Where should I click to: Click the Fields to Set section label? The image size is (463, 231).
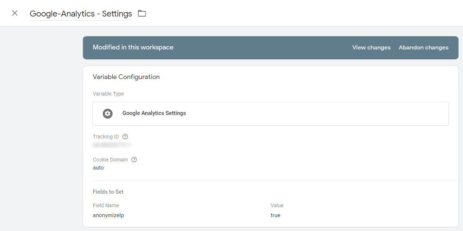(x=108, y=192)
